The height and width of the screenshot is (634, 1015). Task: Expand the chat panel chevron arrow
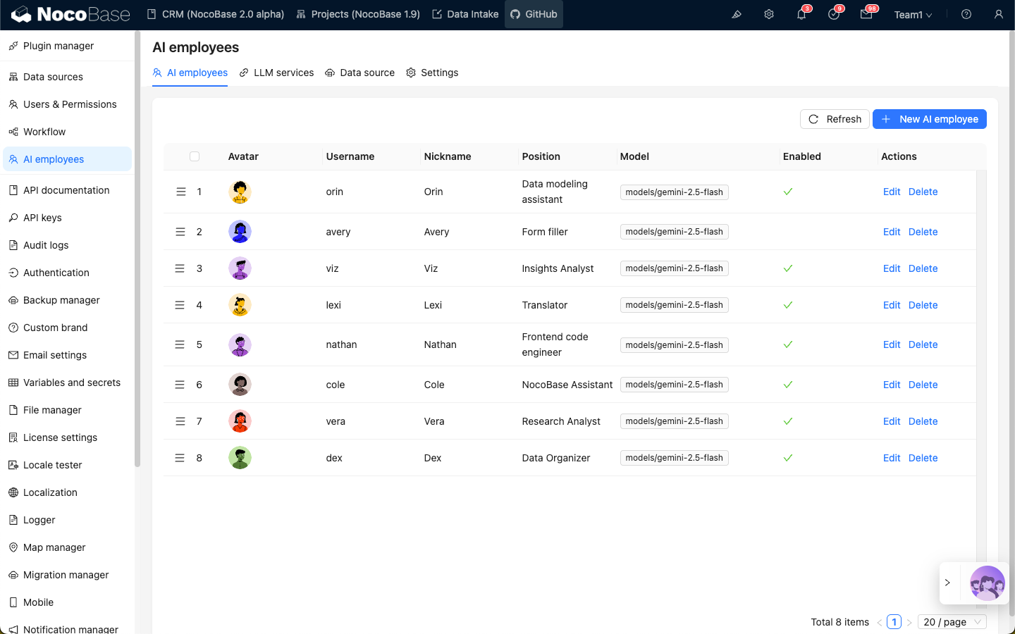948,583
